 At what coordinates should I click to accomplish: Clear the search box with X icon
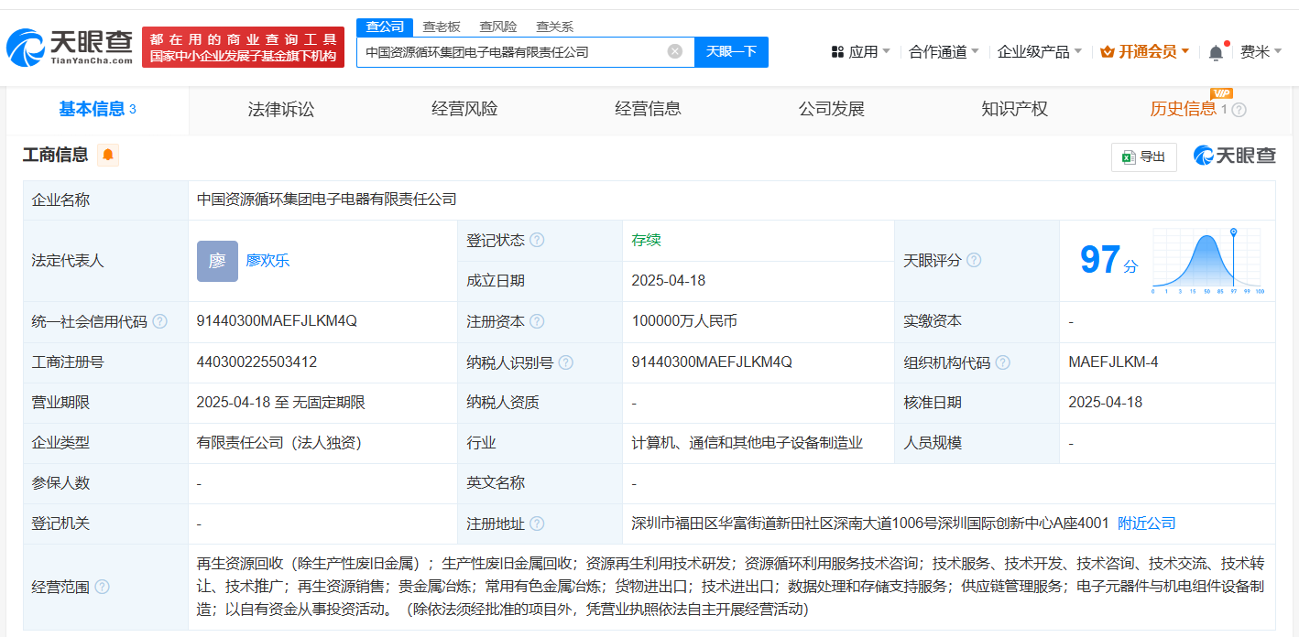675,52
